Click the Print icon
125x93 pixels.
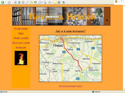coord(45,2)
